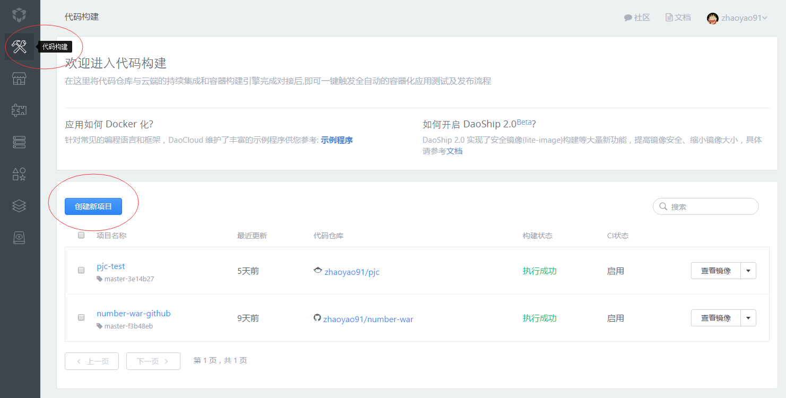
Task: Click the DaoCloud cube logo in sidebar
Action: tap(19, 15)
